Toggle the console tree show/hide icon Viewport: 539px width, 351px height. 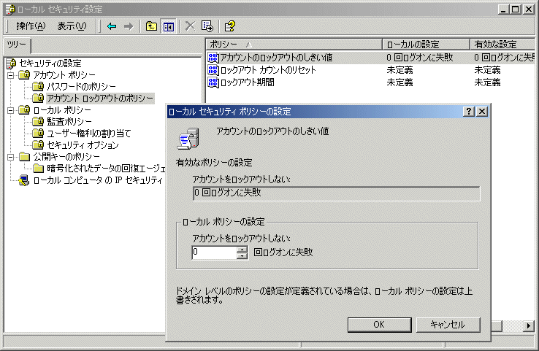click(x=169, y=26)
